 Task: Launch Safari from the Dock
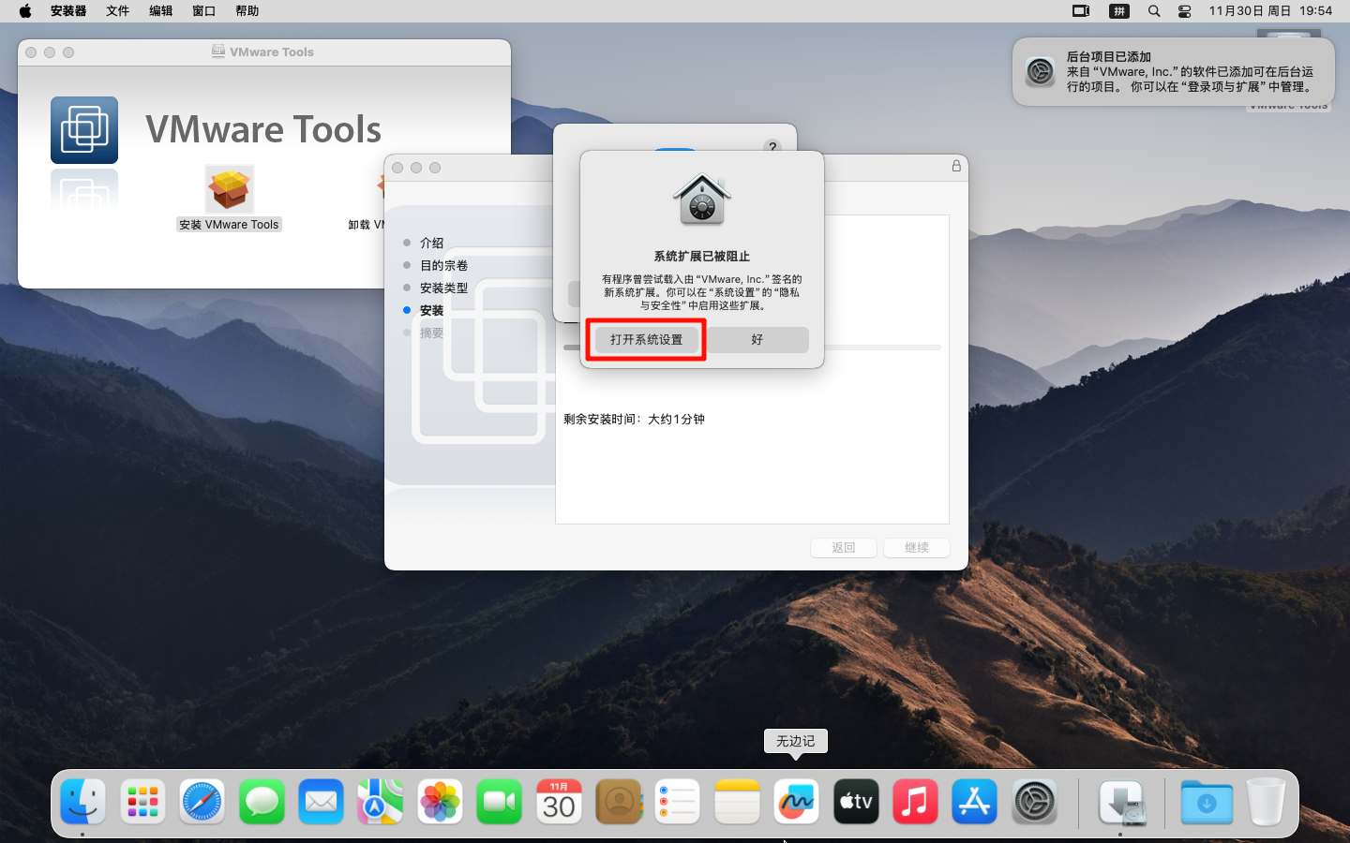[x=202, y=802]
